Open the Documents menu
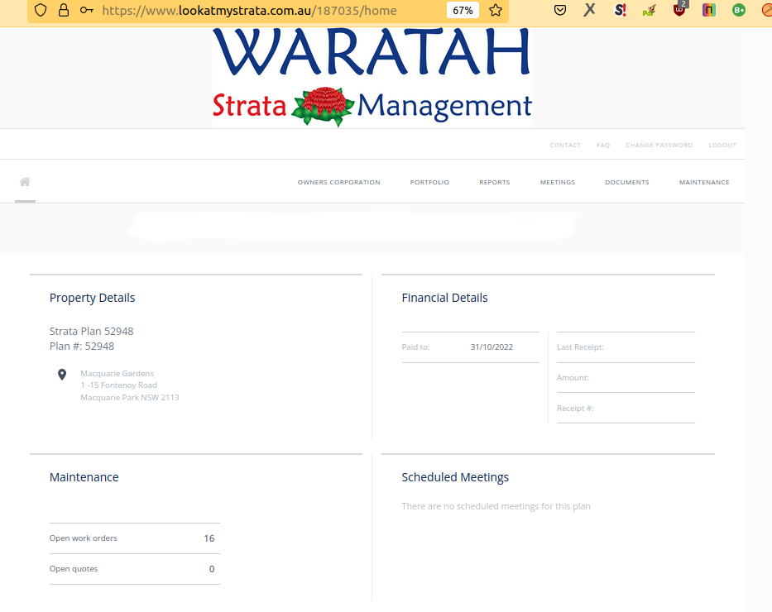Image resolution: width=772 pixels, height=612 pixels. (x=627, y=182)
